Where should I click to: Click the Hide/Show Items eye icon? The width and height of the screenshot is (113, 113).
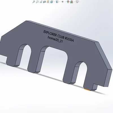click(62, 2)
